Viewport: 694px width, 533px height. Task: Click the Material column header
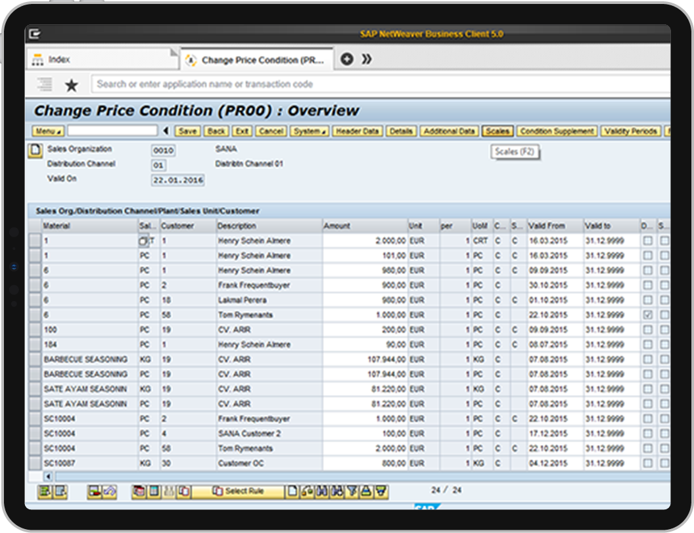(x=89, y=226)
